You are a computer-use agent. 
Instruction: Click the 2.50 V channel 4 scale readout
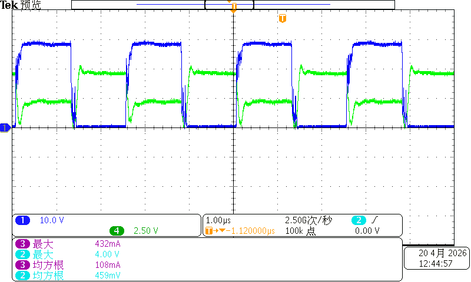pos(145,231)
